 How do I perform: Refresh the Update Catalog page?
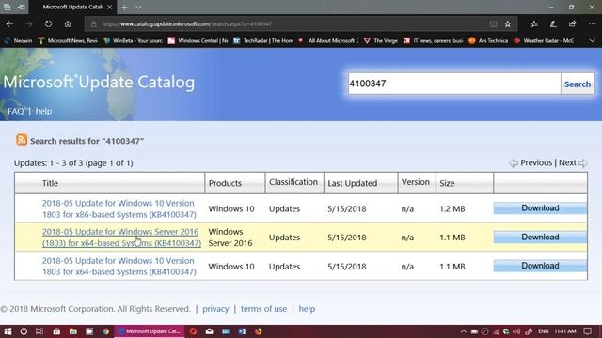pos(48,23)
